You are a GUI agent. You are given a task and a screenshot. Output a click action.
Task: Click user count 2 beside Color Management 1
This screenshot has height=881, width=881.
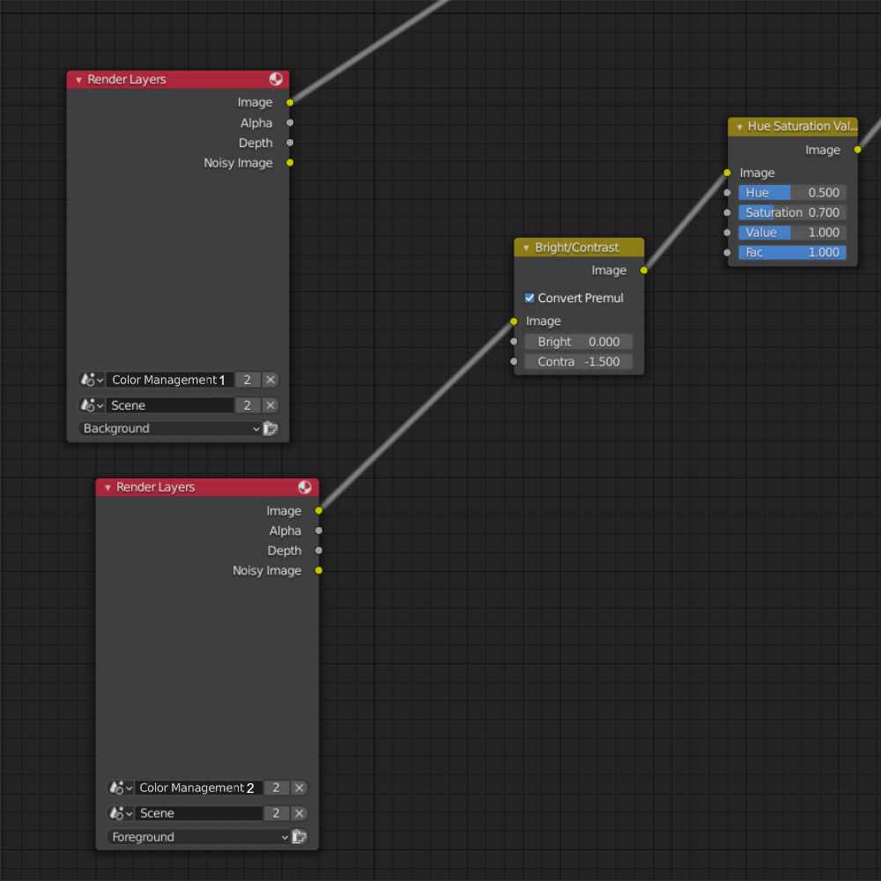pyautogui.click(x=248, y=380)
